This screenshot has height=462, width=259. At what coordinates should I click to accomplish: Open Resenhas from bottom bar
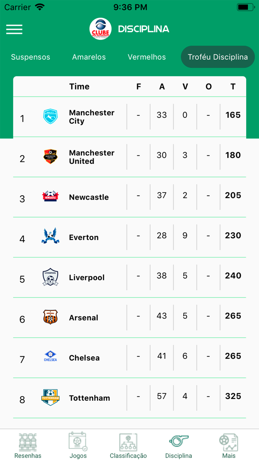click(x=28, y=446)
